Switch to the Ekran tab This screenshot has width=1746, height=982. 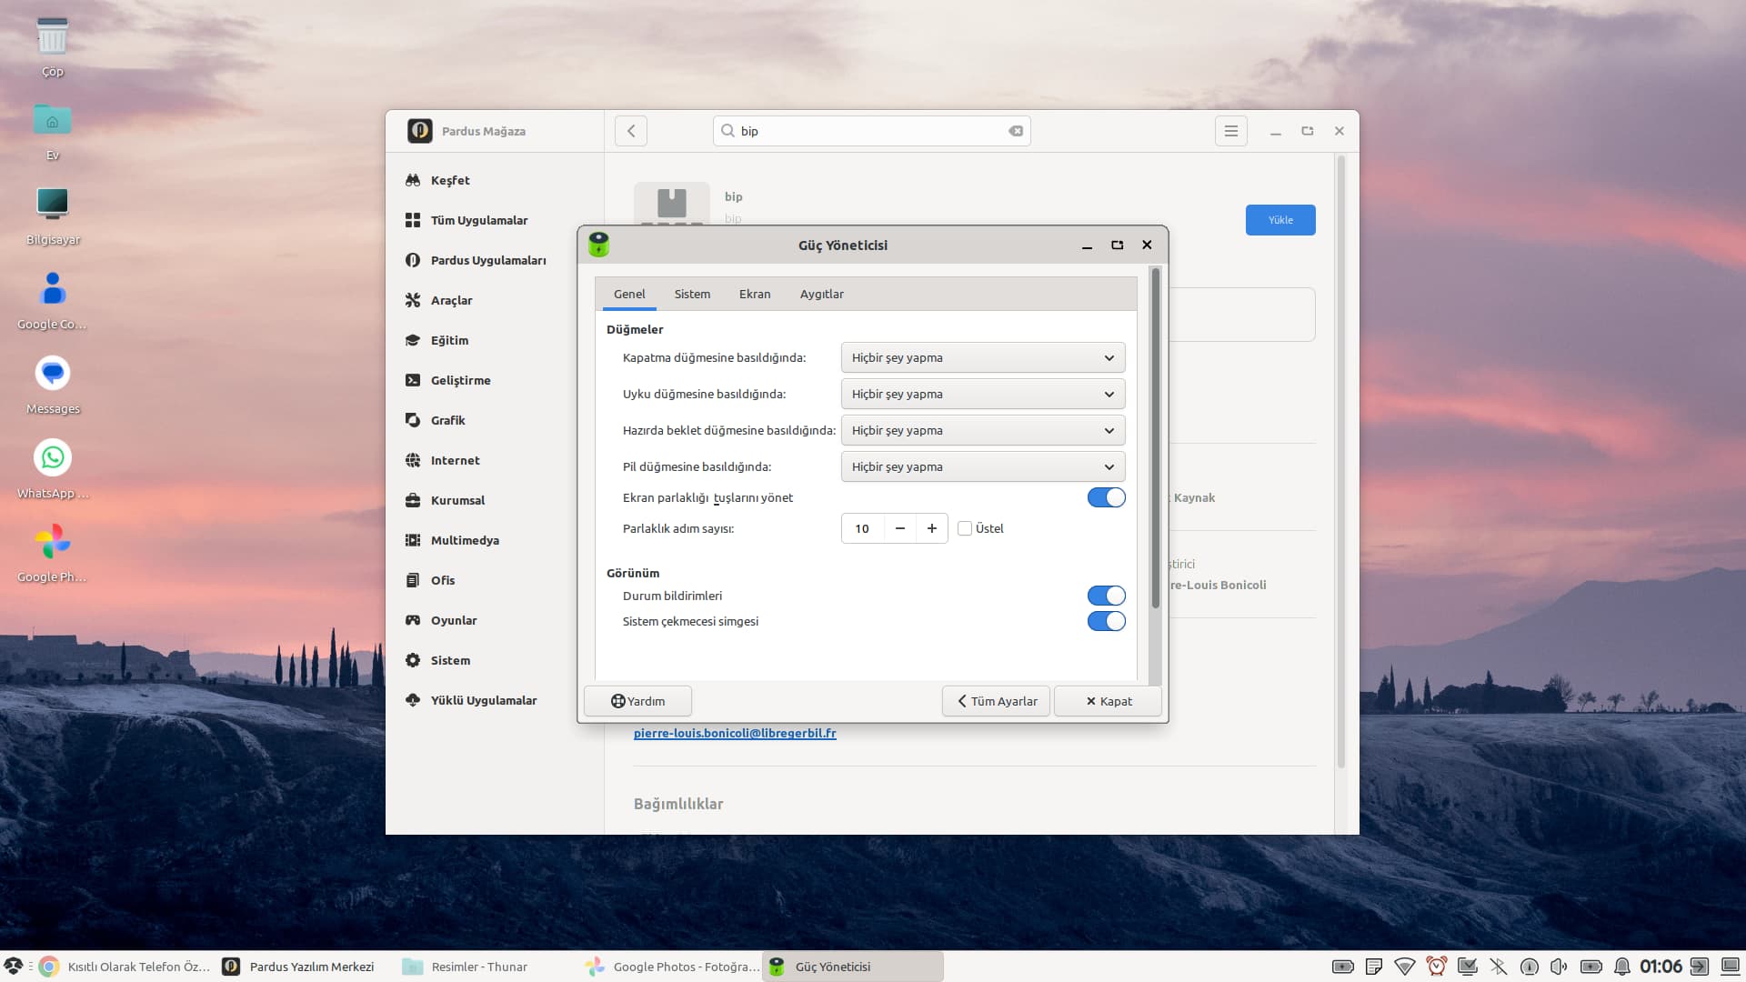coord(754,294)
